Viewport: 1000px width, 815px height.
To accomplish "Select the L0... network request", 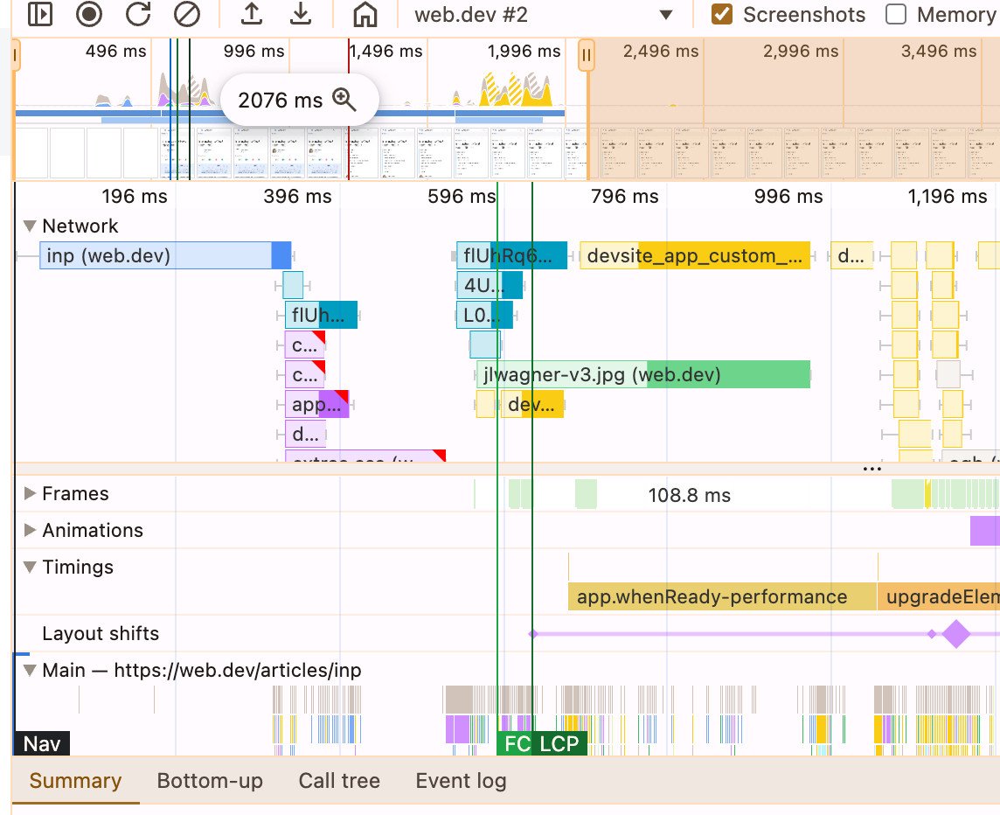I will tap(484, 316).
